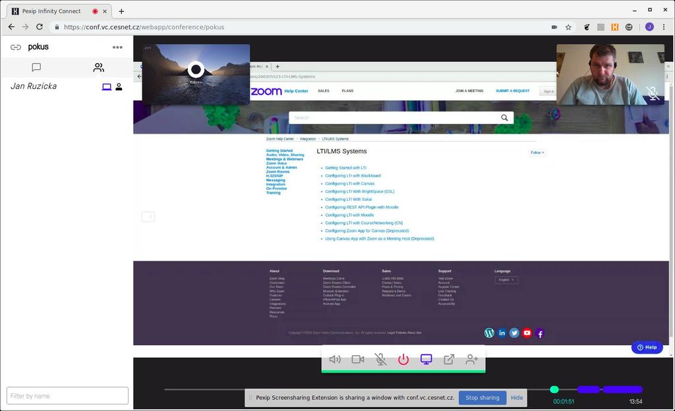Click JOIN A MEETING in shared page

pos(469,91)
